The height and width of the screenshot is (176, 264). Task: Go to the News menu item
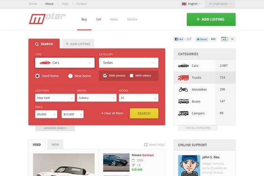pos(114,19)
